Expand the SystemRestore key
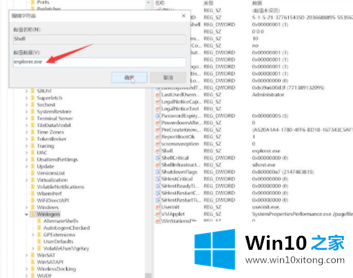This screenshot has height=278, width=353. coord(26,112)
